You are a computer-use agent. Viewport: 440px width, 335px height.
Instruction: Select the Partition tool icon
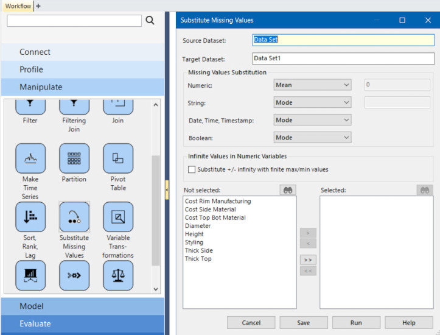point(74,158)
